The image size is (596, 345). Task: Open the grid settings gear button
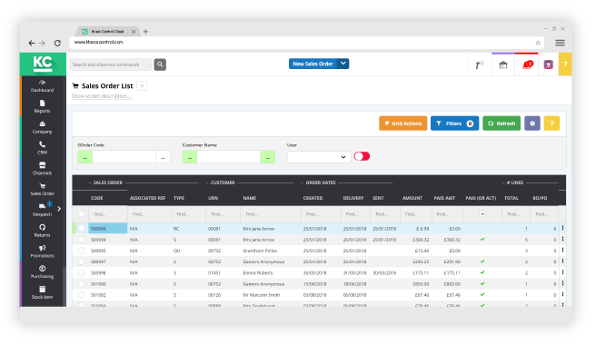click(x=532, y=123)
